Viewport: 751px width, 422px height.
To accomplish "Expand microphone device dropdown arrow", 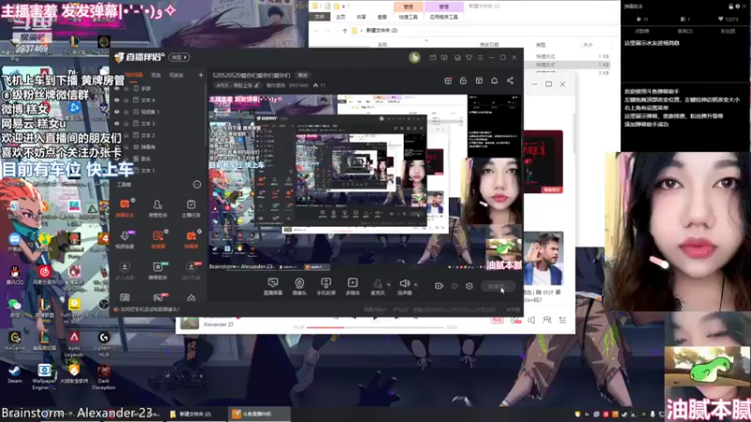I will click(x=389, y=285).
